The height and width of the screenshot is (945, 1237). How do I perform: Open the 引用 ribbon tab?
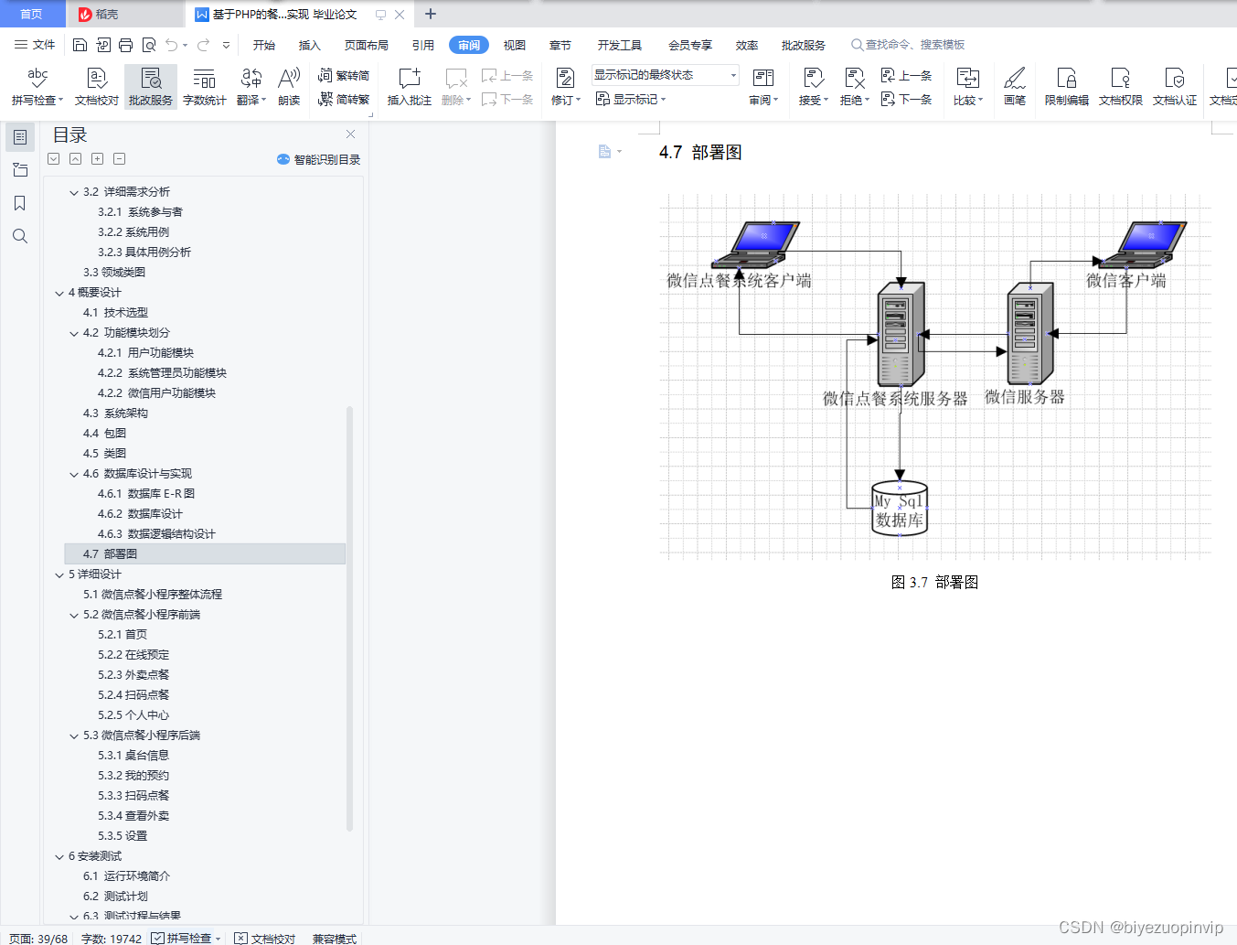pyautogui.click(x=423, y=45)
